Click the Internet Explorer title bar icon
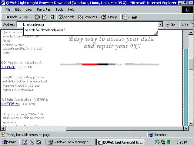Screen dimensions: 194x146 tap(3, 3)
